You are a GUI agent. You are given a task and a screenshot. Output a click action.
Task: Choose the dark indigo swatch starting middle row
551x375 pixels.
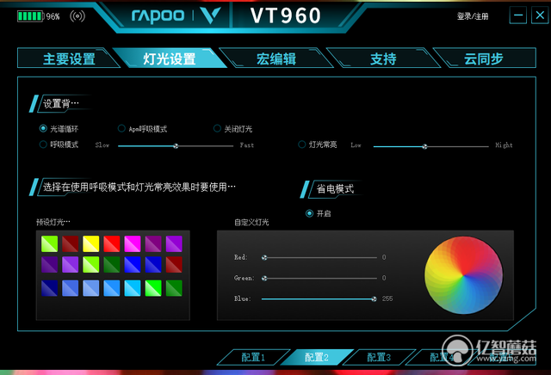click(x=49, y=265)
